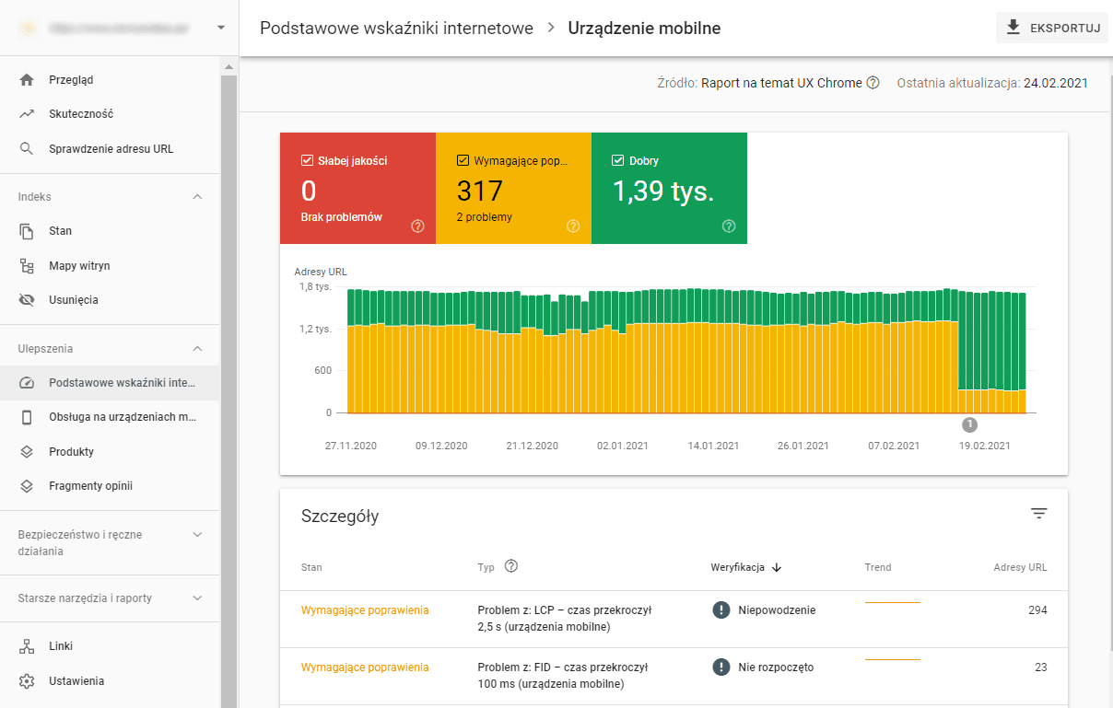Click the red Słabej jakości card
The width and height of the screenshot is (1113, 708).
[x=357, y=189]
